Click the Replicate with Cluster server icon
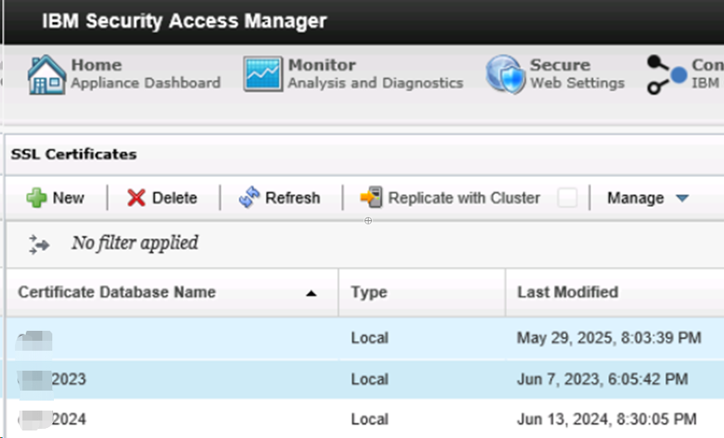This screenshot has height=438, width=724. coord(371,197)
